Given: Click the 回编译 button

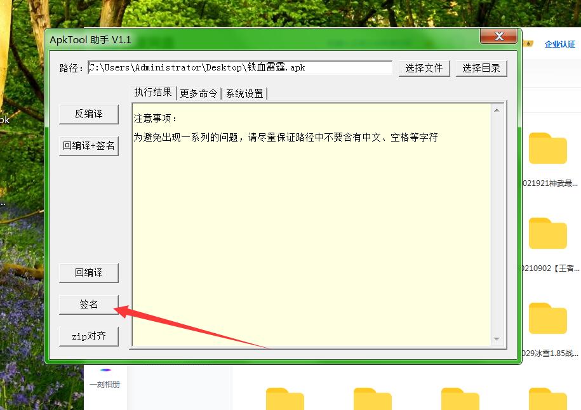Looking at the screenshot, I should point(89,273).
